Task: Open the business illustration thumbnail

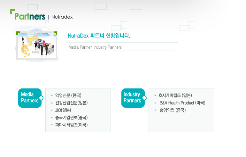Action: click(x=37, y=45)
